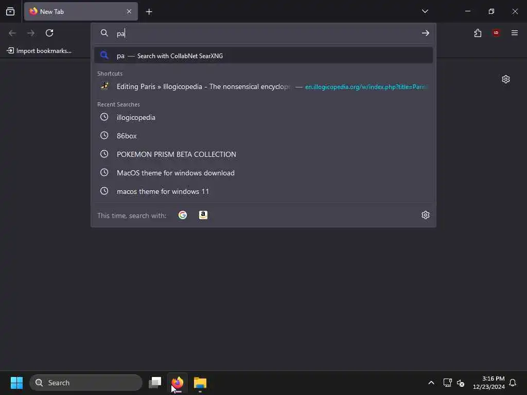Expand the list all tabs chevron
Screen dimensions: 527x395
tap(425, 11)
